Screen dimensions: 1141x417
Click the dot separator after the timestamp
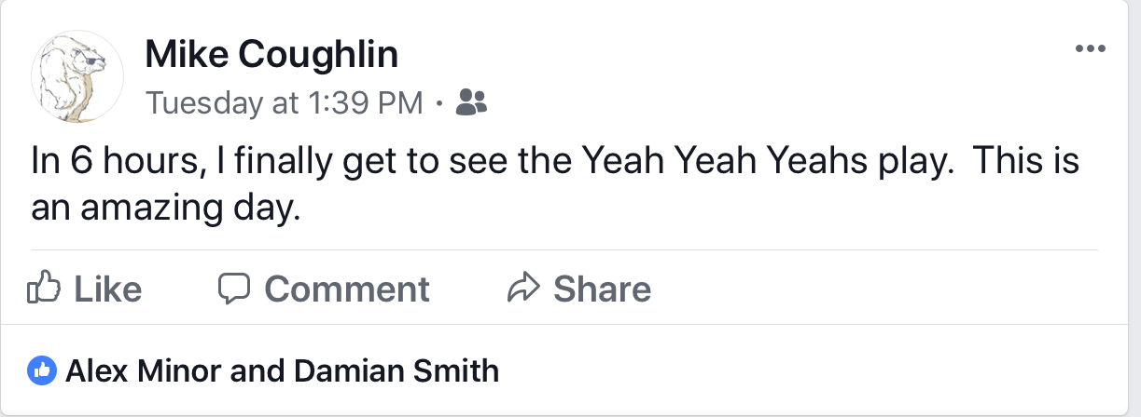tap(439, 104)
